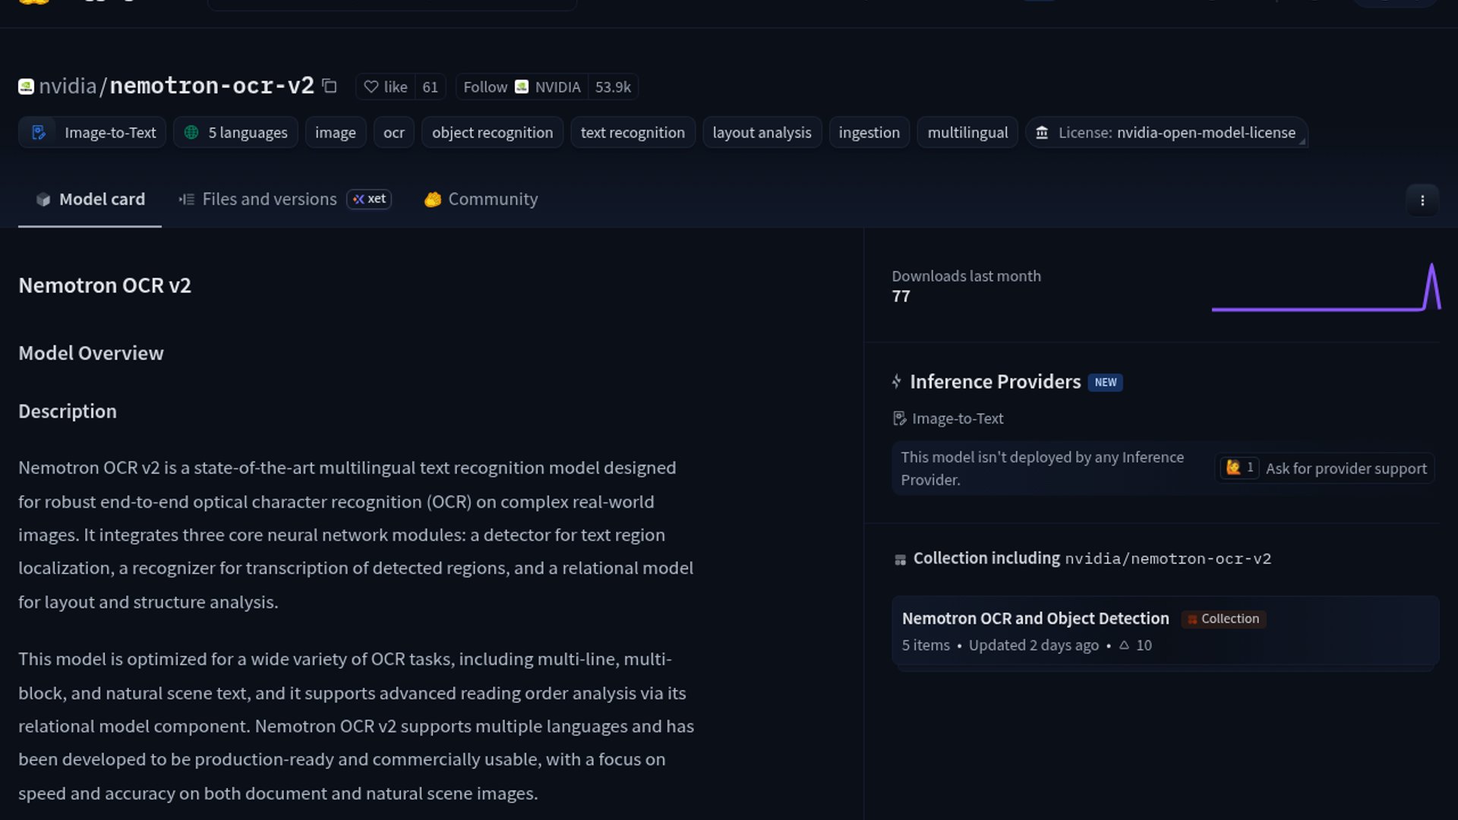Viewport: 1458px width, 820px height.
Task: Click the nvidia organization avatar icon
Action: (x=26, y=87)
